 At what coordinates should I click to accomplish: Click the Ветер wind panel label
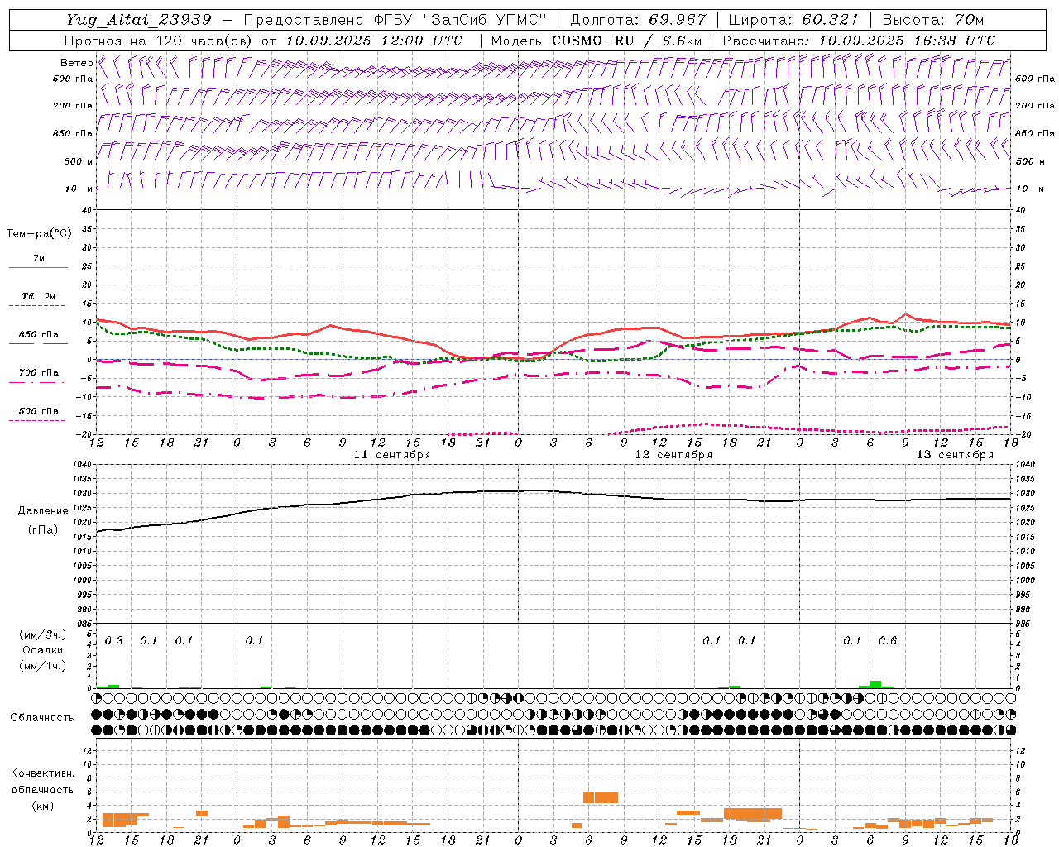(76, 63)
